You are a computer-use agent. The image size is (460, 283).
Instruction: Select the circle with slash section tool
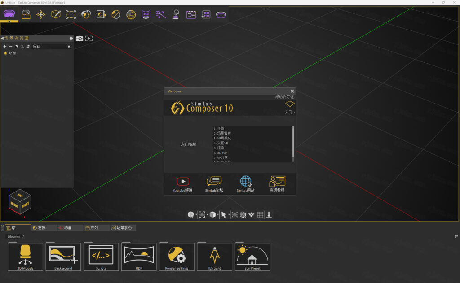pyautogui.click(x=116, y=14)
